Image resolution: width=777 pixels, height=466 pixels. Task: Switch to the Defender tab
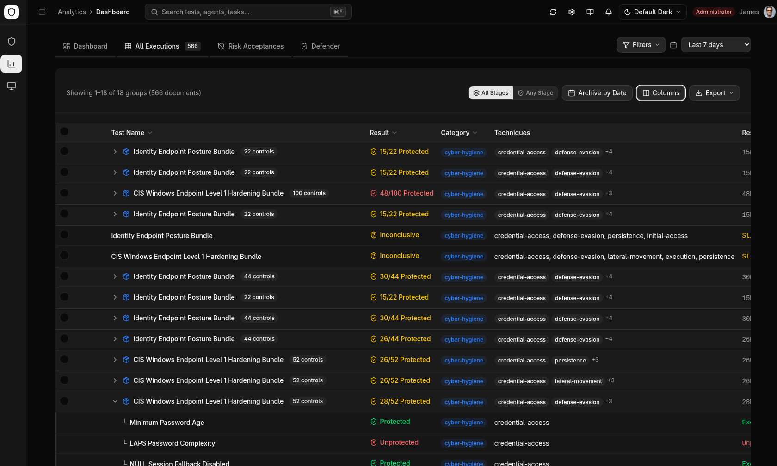coord(321,46)
